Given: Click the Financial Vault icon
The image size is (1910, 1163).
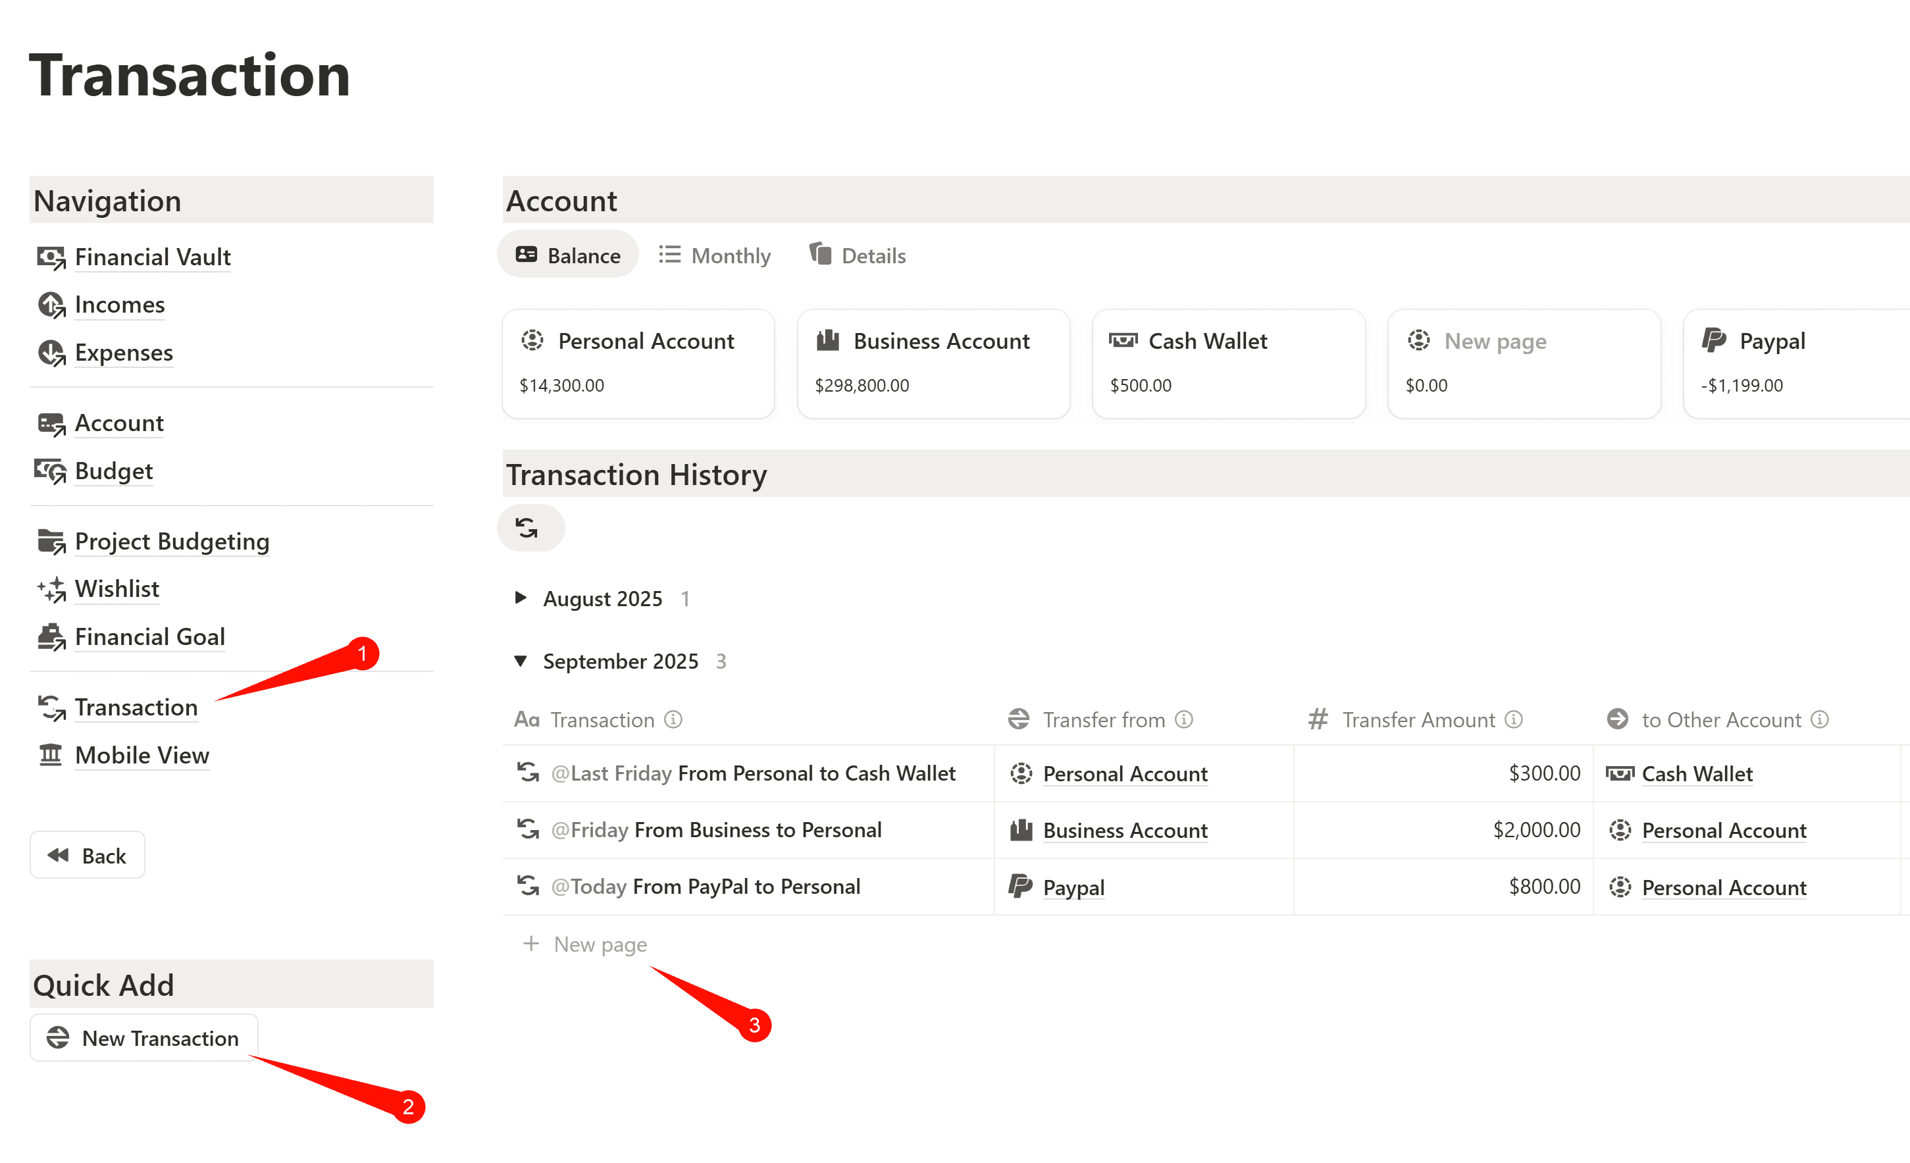Looking at the screenshot, I should point(51,257).
